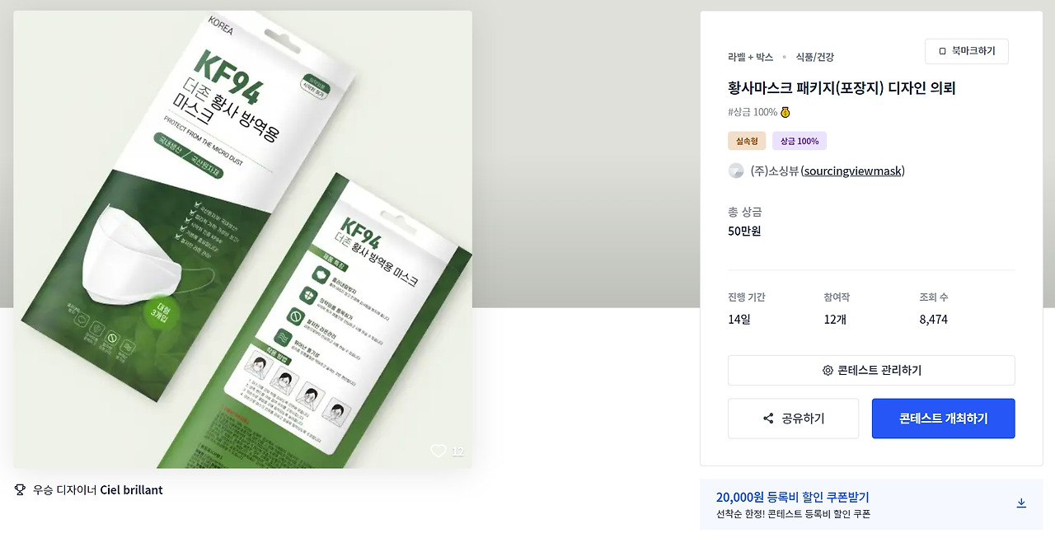Select the 상금 100% purple badge
The image size is (1055, 538).
[x=799, y=141]
